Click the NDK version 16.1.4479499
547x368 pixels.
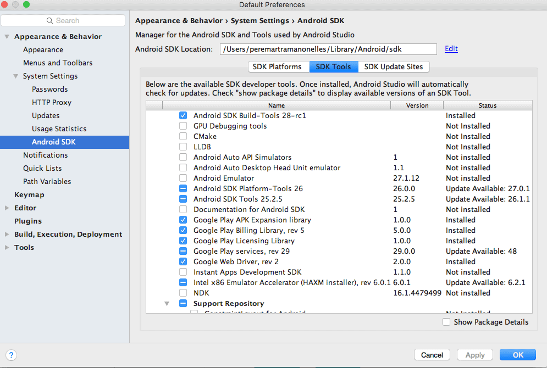click(417, 293)
